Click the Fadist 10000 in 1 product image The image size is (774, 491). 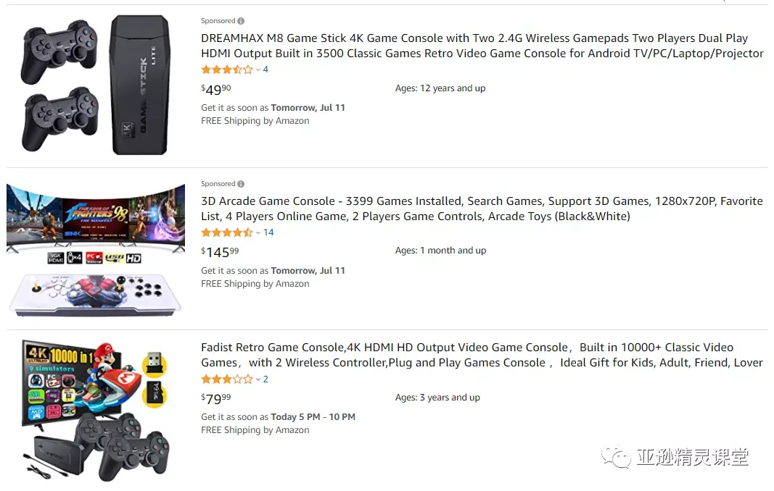coord(96,410)
